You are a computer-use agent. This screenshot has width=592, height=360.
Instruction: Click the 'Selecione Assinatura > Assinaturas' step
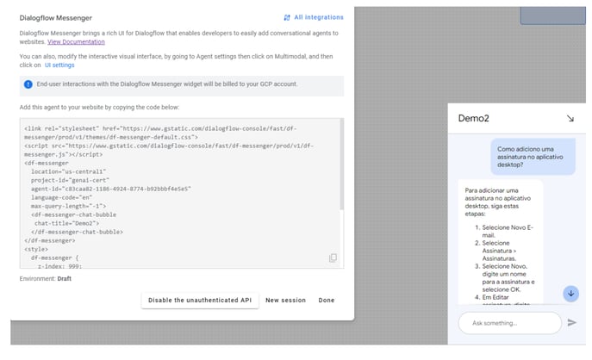(499, 251)
